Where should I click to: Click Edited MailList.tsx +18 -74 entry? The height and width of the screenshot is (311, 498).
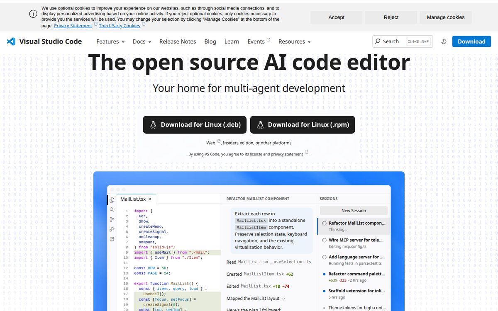coord(258,286)
